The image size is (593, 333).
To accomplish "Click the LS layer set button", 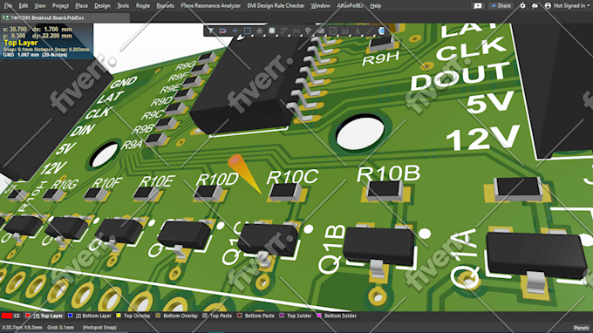I will click(17, 316).
